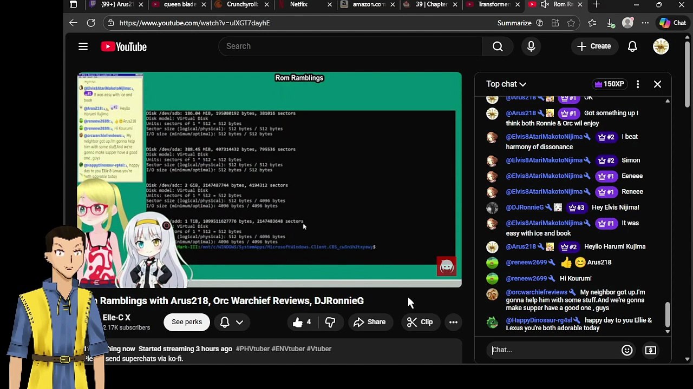This screenshot has height=389, width=693.
Task: Expand the Top chat dropdown
Action: tap(506, 84)
